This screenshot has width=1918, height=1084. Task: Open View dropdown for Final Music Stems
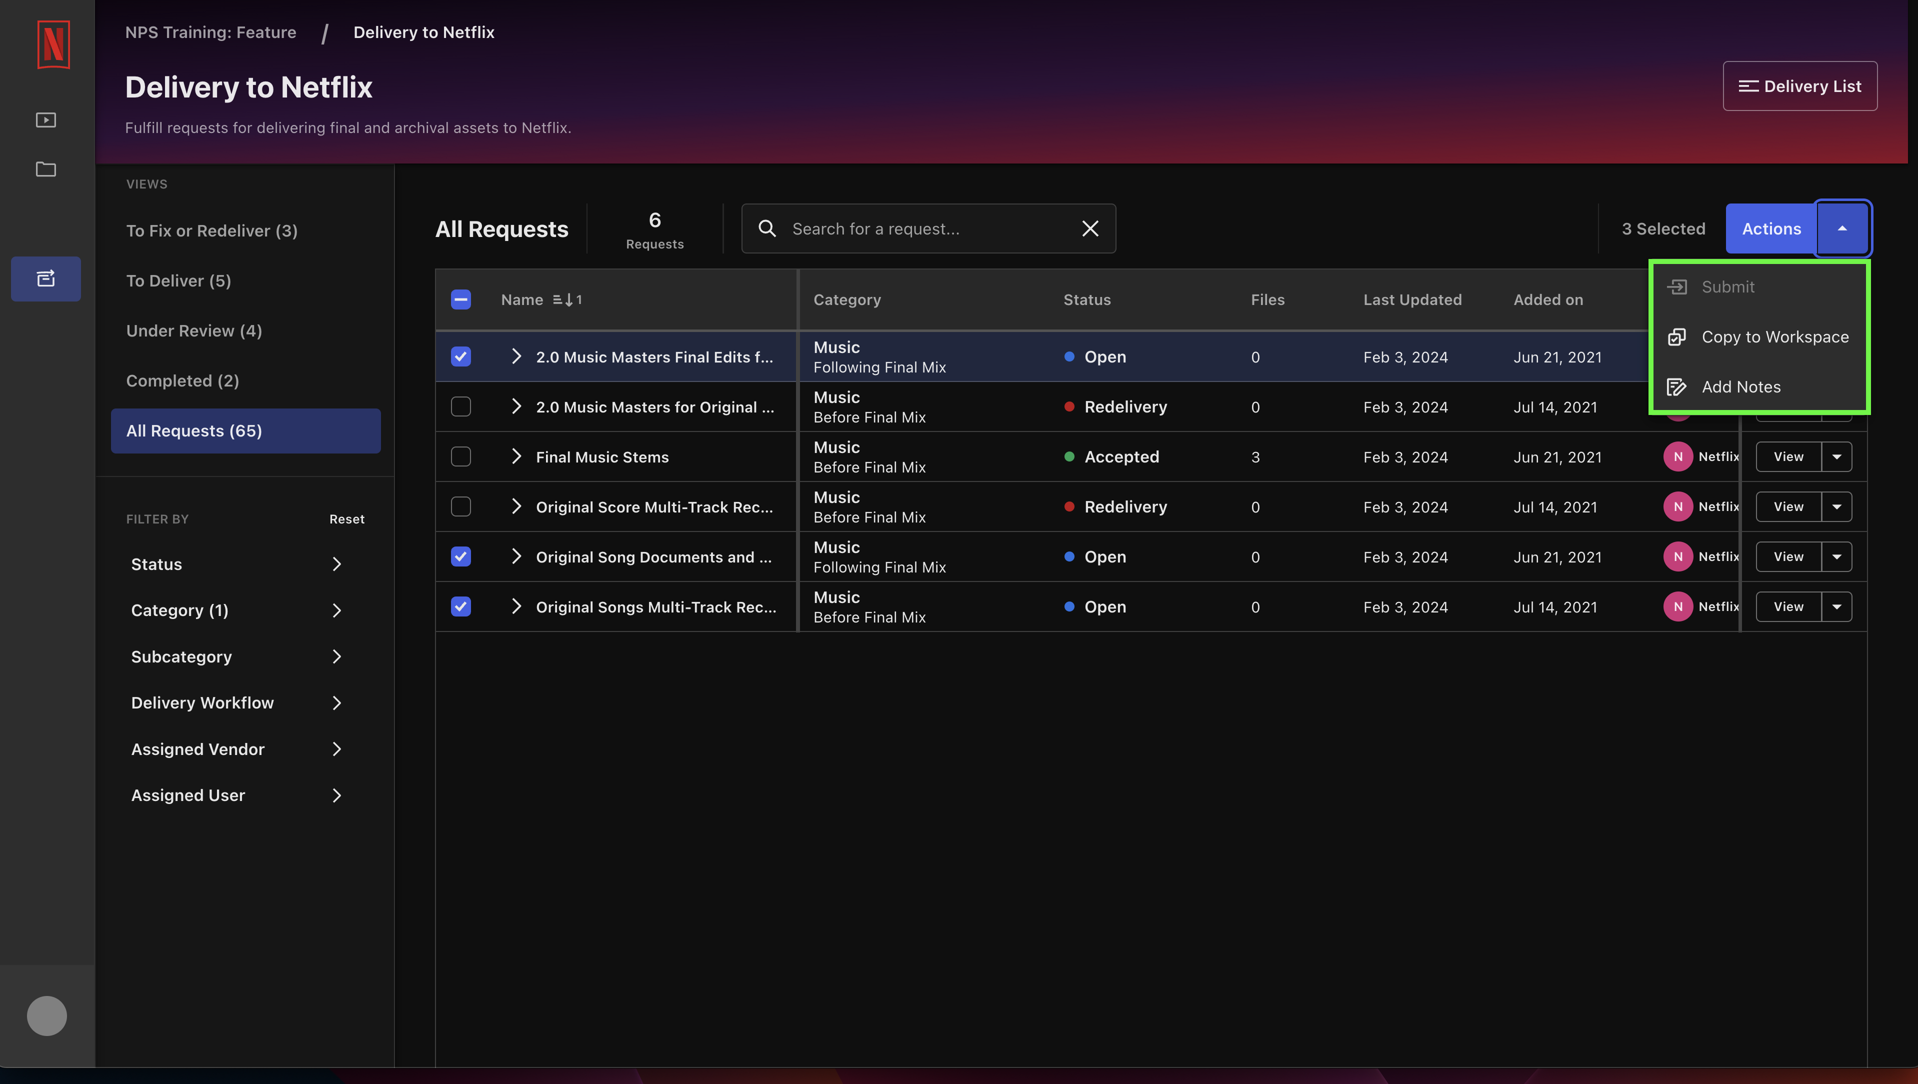[x=1837, y=456]
